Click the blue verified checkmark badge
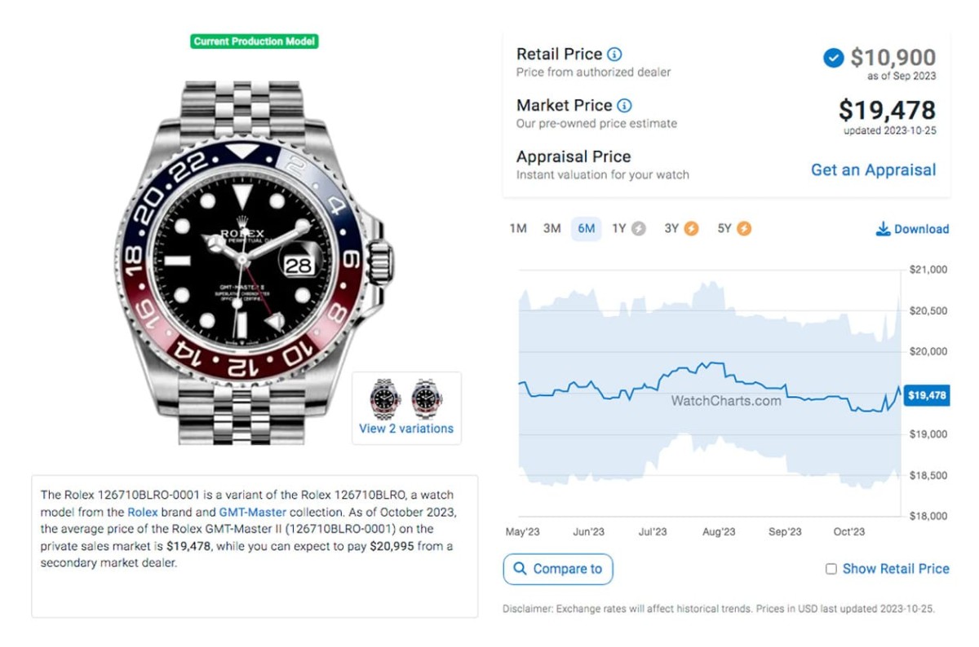 pos(833,58)
